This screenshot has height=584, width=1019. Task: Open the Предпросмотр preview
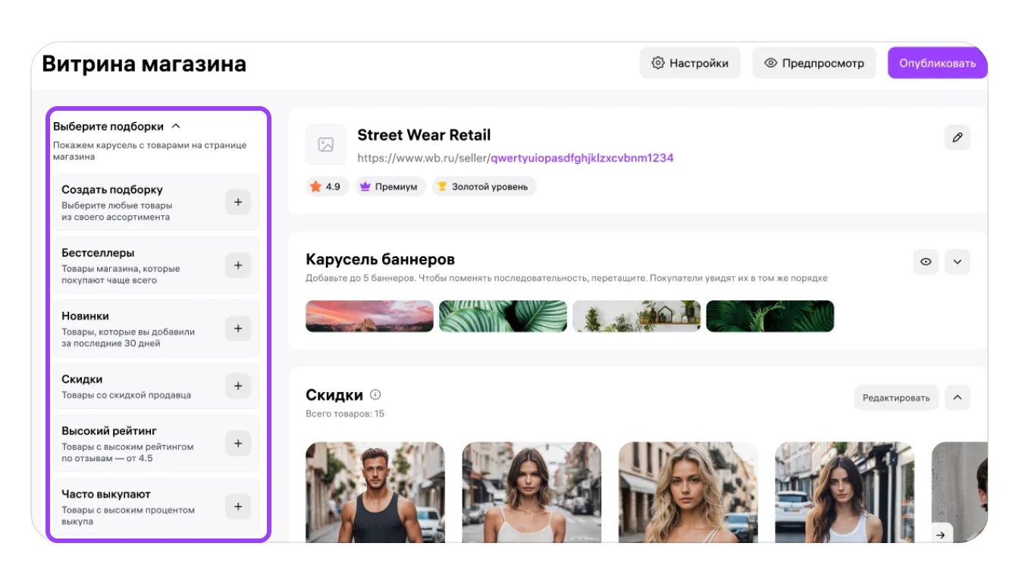[814, 63]
